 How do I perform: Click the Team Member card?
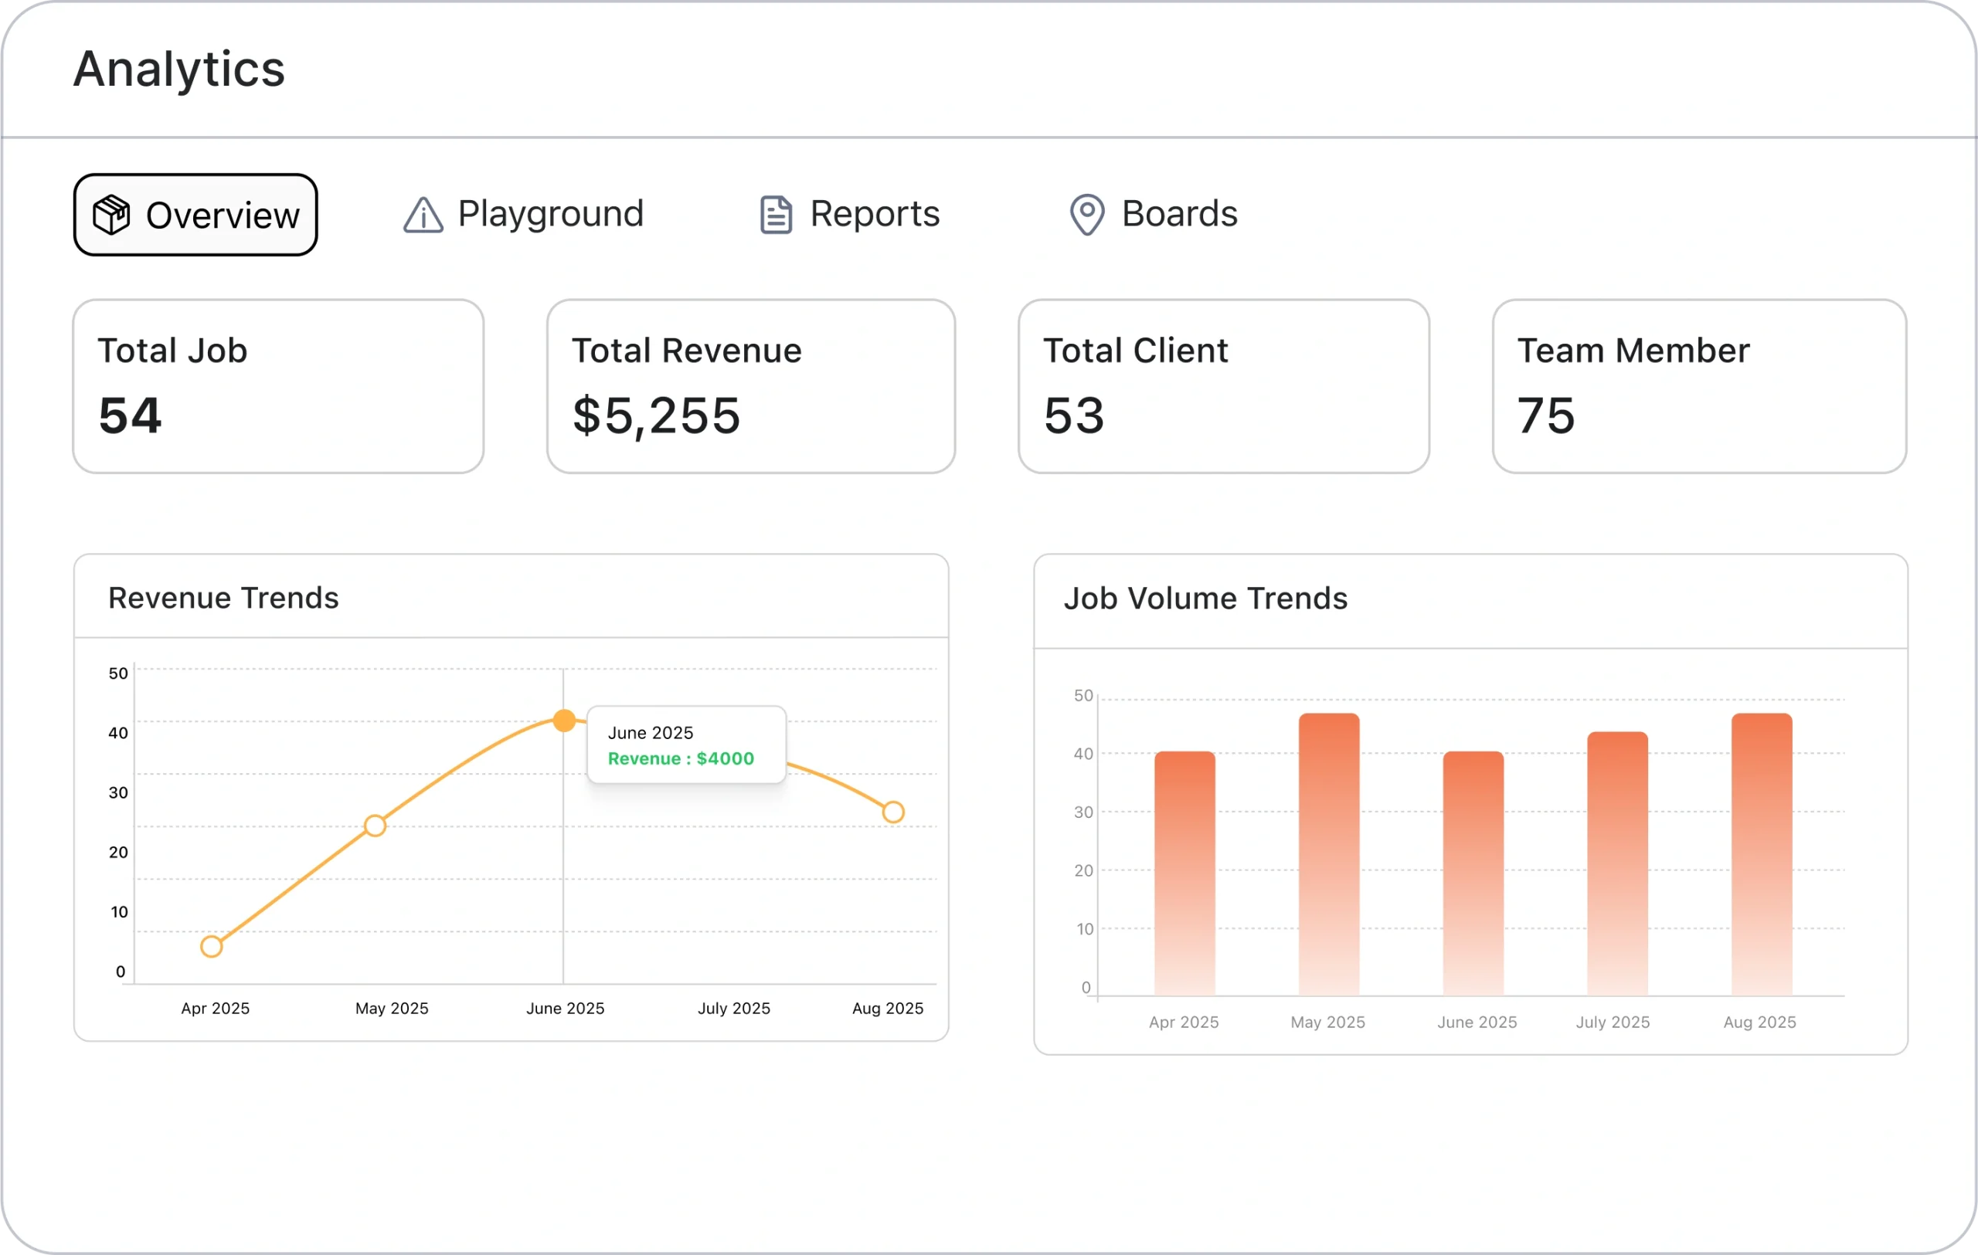[x=1699, y=387]
